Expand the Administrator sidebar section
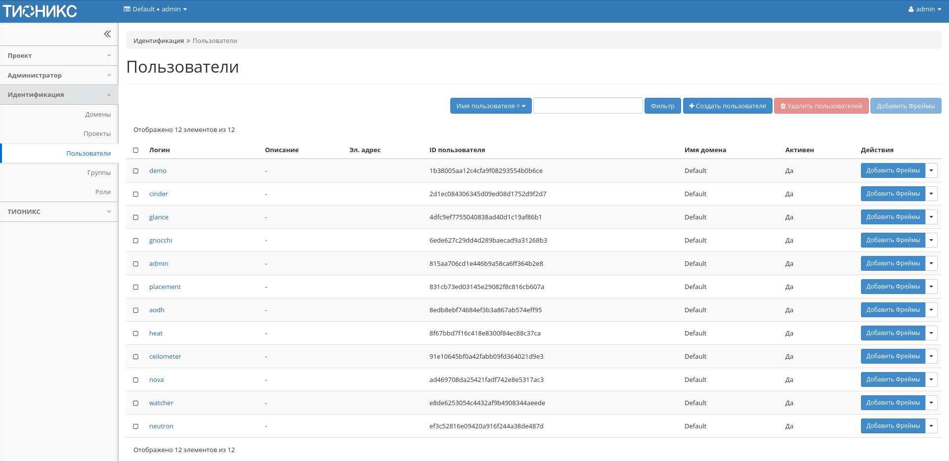Screen dimensions: 949x461 point(59,76)
